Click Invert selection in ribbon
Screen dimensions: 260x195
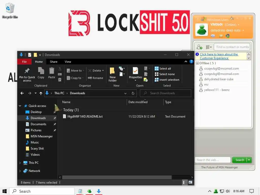167,80
